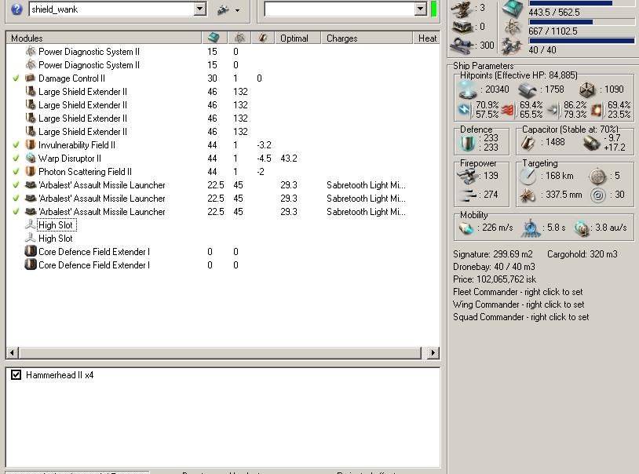The height and width of the screenshot is (474, 639).
Task: Sort by the Heat column header
Action: coord(427,38)
